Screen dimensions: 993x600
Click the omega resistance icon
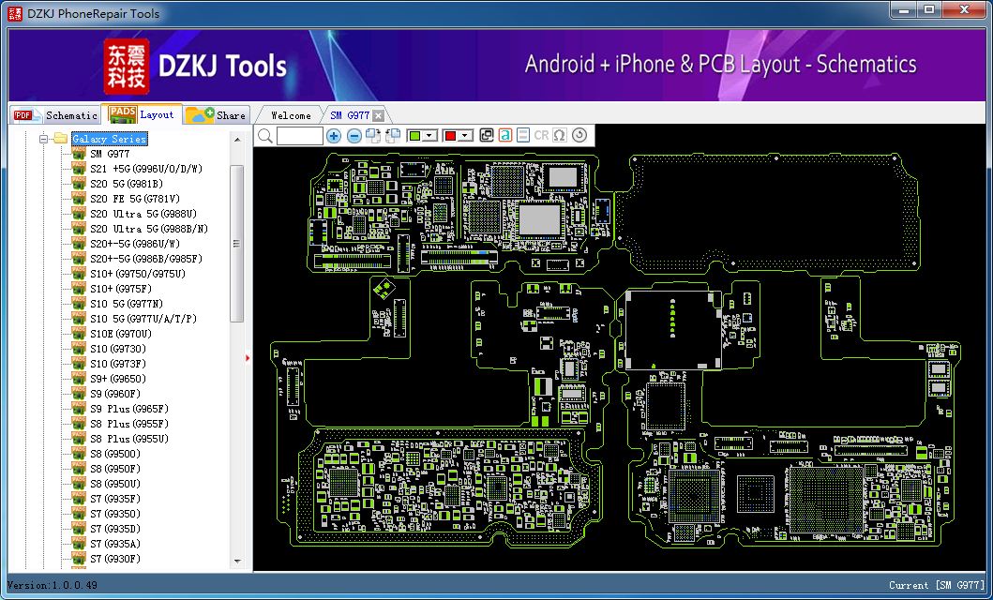(x=559, y=135)
